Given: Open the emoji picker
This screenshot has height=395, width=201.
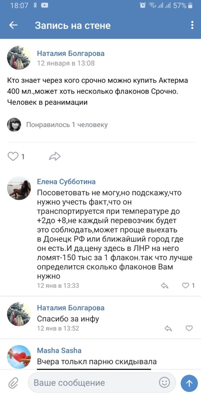Looking at the screenshot, I should (164, 382).
